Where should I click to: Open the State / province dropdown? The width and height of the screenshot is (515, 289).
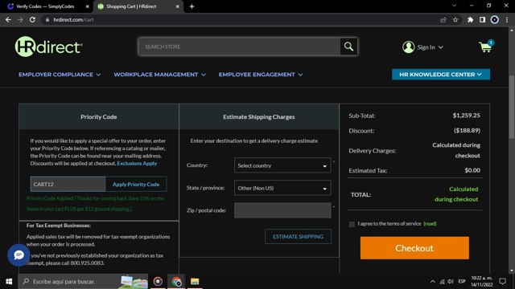point(282,188)
